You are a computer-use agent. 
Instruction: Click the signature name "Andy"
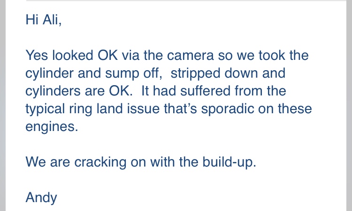click(x=41, y=197)
